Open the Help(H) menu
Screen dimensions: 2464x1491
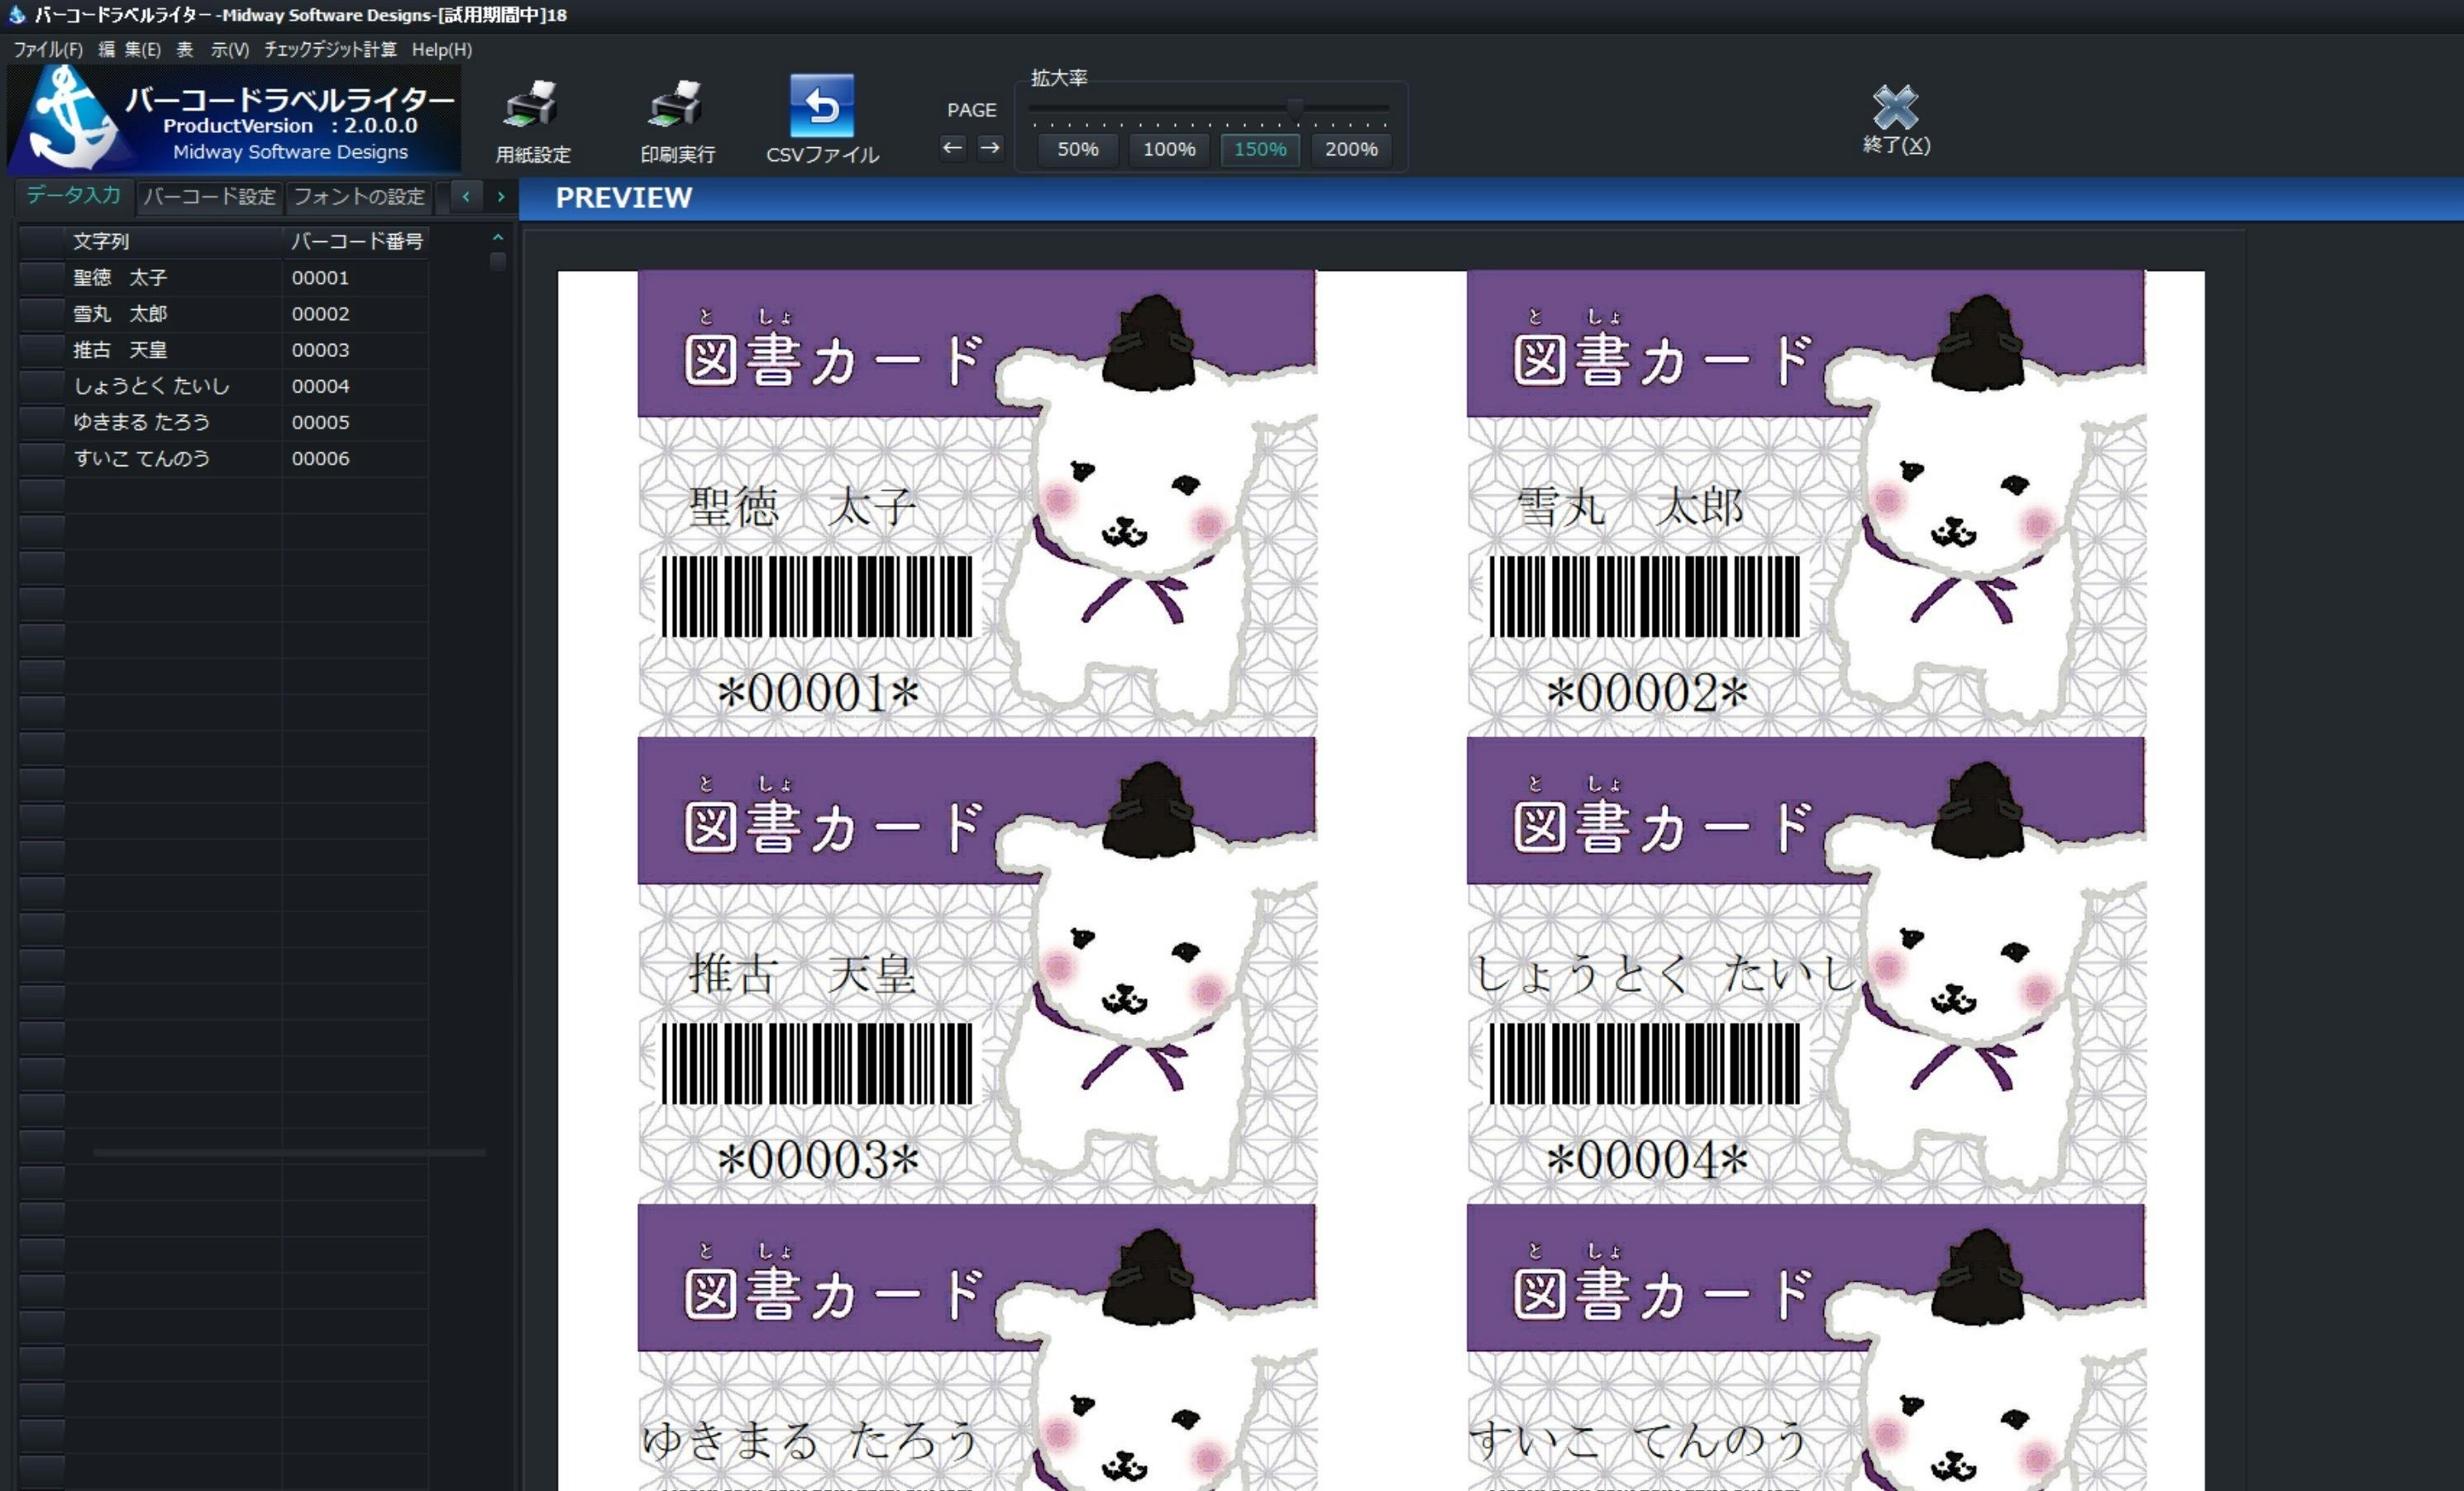pyautogui.click(x=442, y=49)
